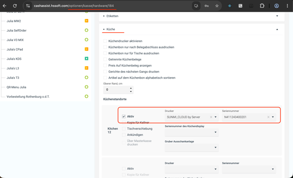The height and width of the screenshot is (178, 293).
Task: Open the browser three-dot menu
Action: (287, 6)
